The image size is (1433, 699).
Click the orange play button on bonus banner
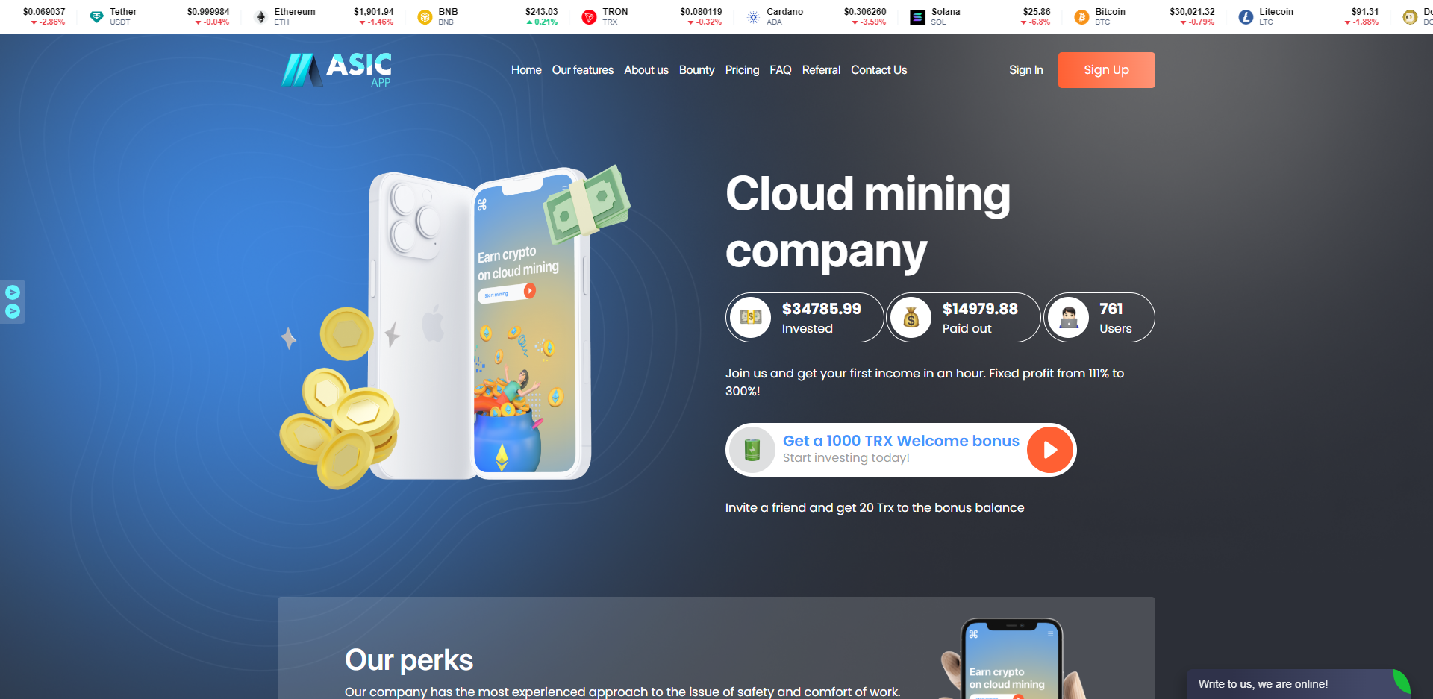(x=1049, y=450)
